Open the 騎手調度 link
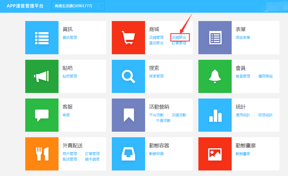The width and height of the screenshot is (288, 176). 92,159
